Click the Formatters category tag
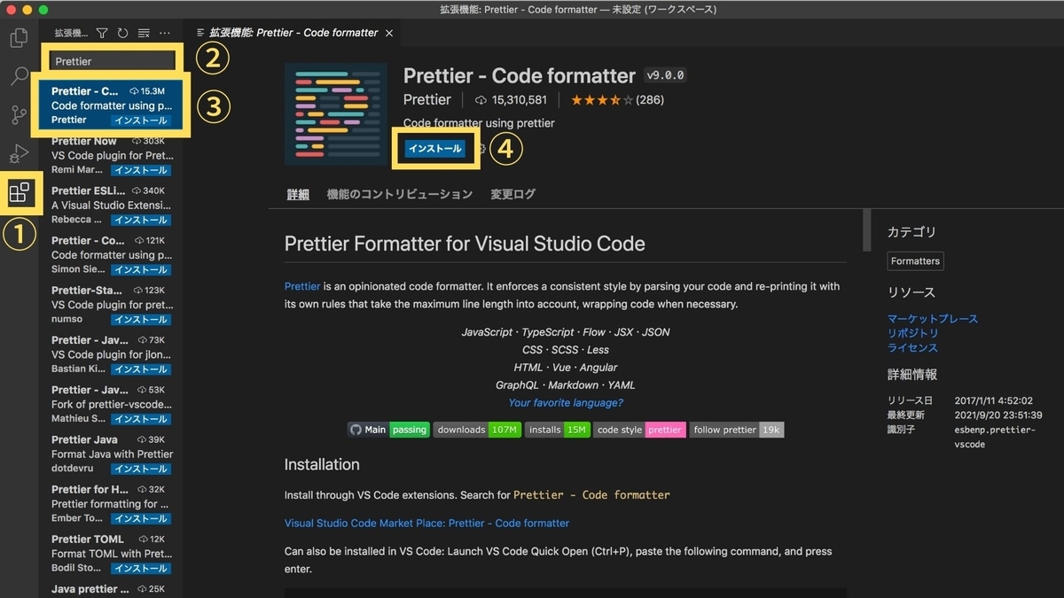 (915, 261)
